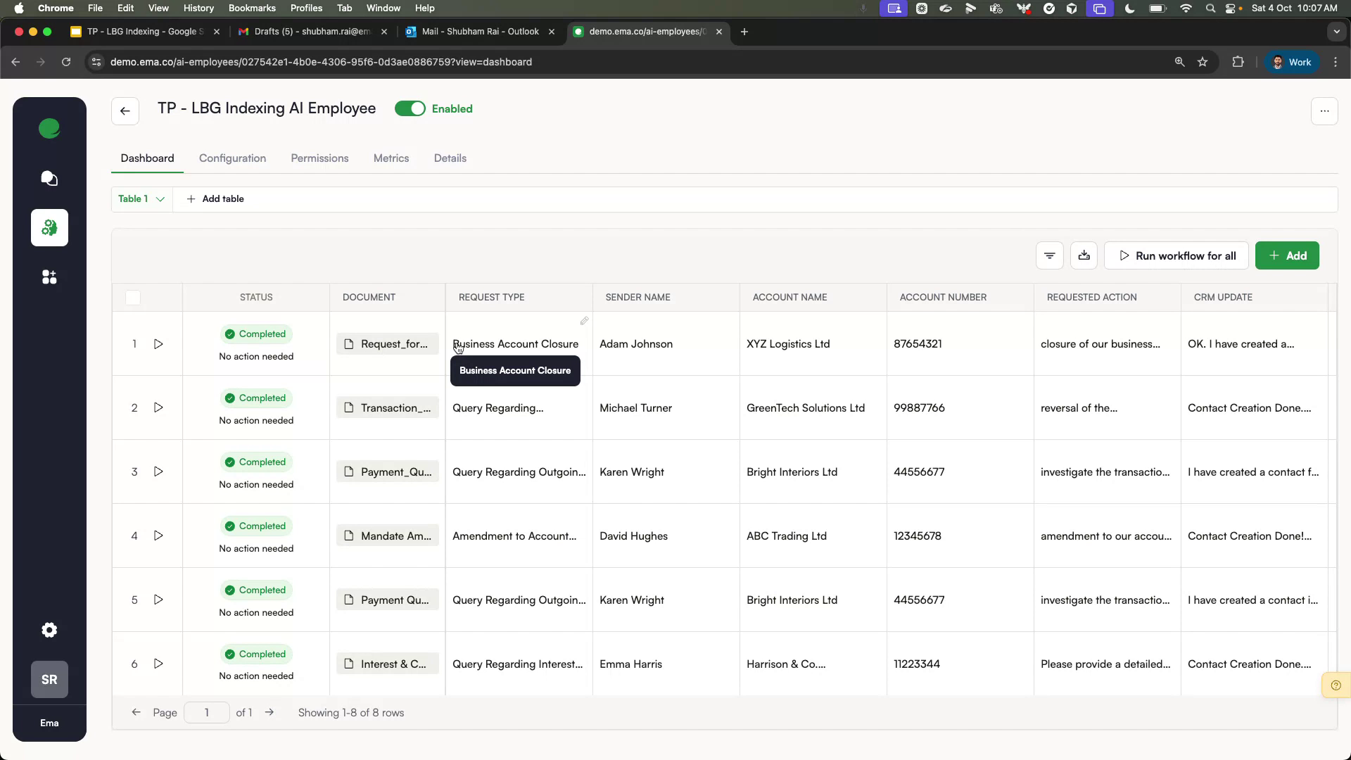Disable the Enabled toggle for the AI Employee

point(410,108)
